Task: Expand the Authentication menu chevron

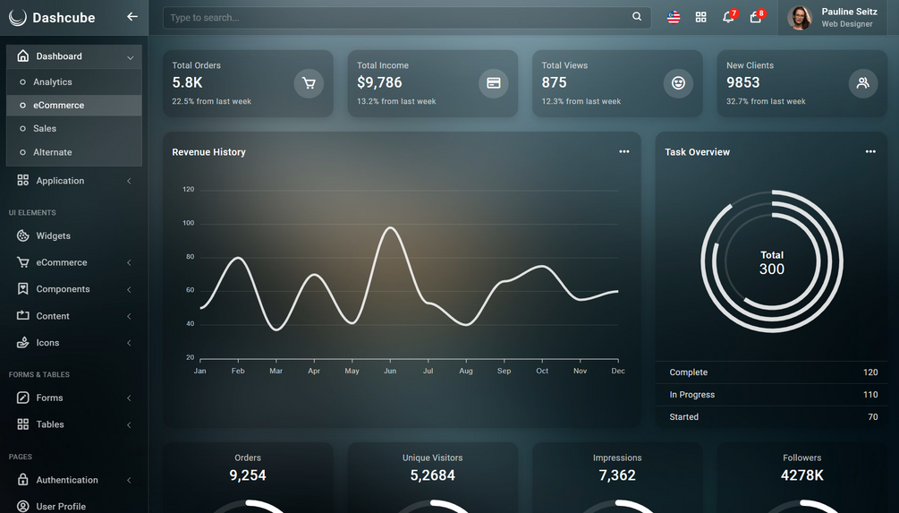Action: tap(129, 480)
